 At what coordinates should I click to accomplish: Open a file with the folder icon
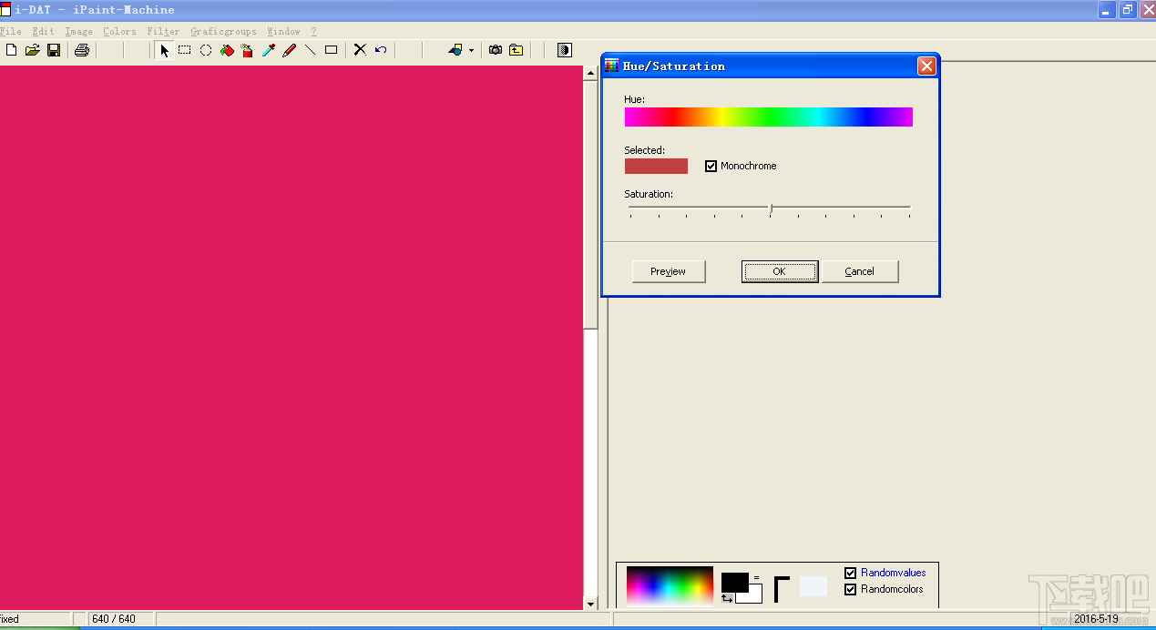[32, 50]
